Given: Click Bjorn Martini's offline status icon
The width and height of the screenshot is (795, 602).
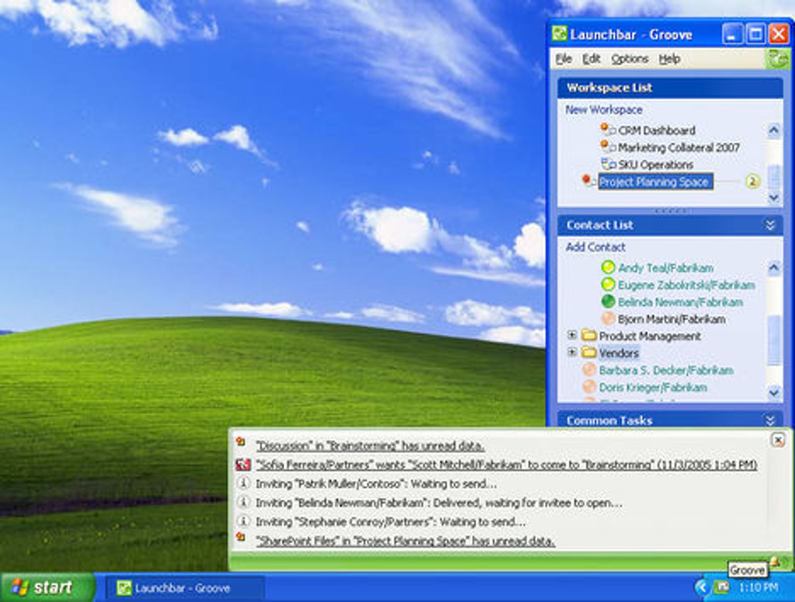Looking at the screenshot, I should pyautogui.click(x=608, y=318).
